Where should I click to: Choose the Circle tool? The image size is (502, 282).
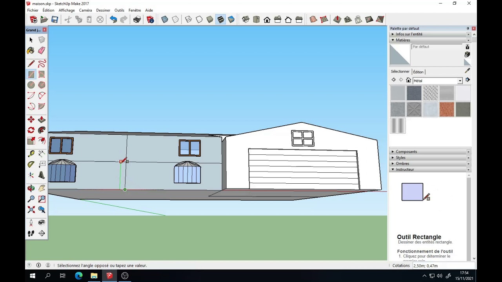[x=31, y=85]
